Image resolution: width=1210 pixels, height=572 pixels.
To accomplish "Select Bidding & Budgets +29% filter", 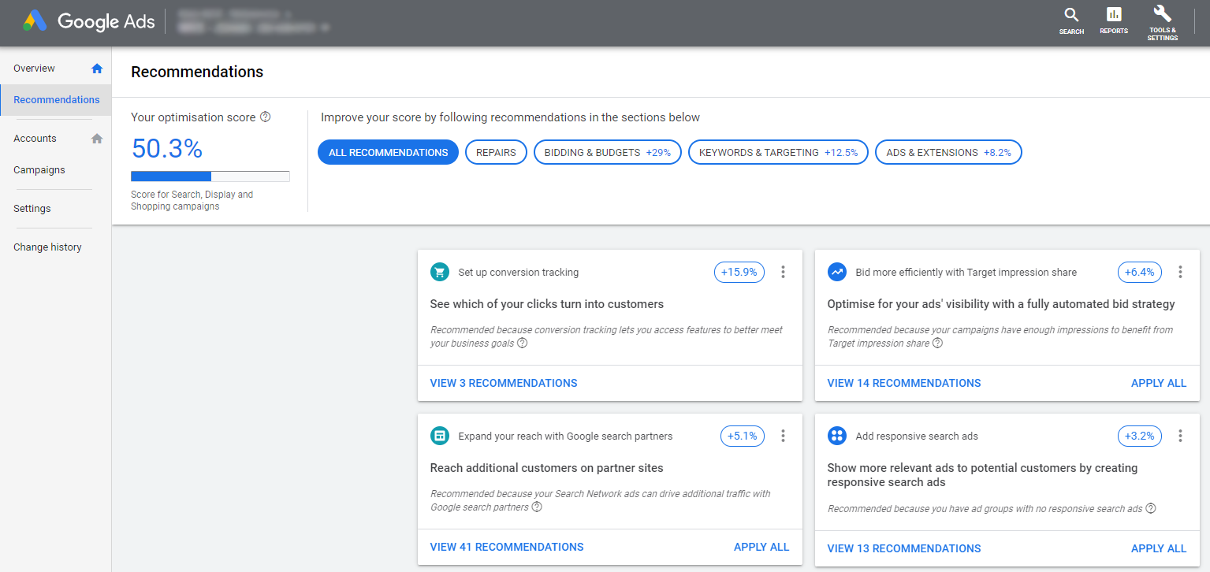I will [607, 153].
